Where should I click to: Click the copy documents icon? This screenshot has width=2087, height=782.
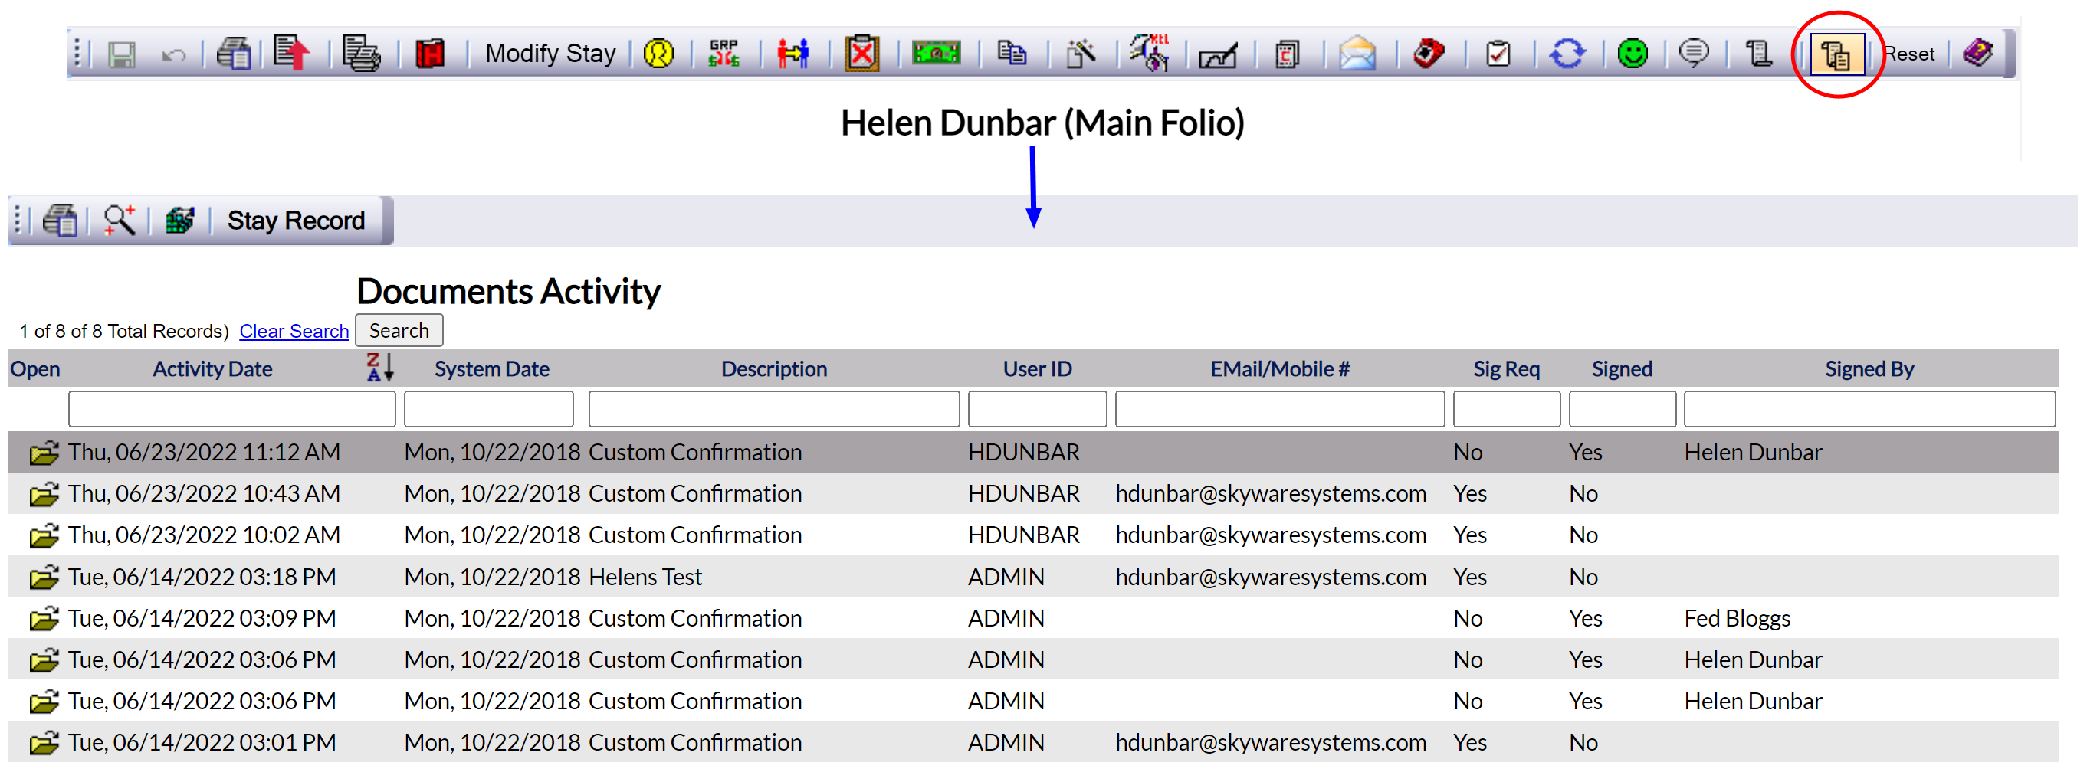1011,54
